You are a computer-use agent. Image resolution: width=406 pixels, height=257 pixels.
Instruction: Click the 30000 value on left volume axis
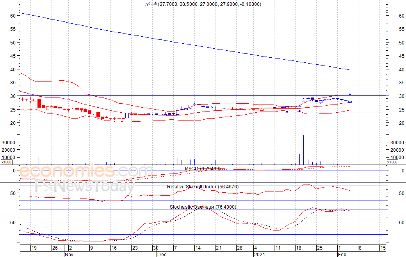coord(8,142)
